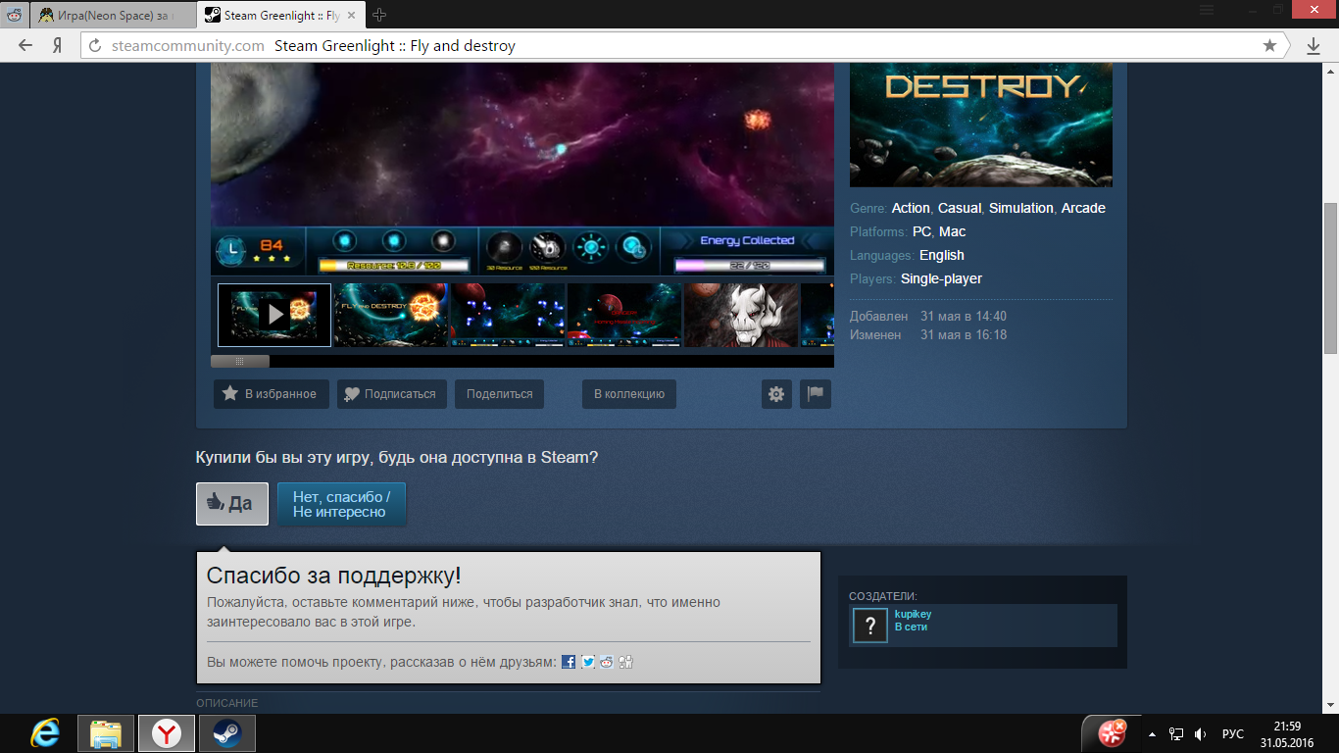Select the blue ships screenshot thumbnail
1339x753 pixels.
[508, 315]
